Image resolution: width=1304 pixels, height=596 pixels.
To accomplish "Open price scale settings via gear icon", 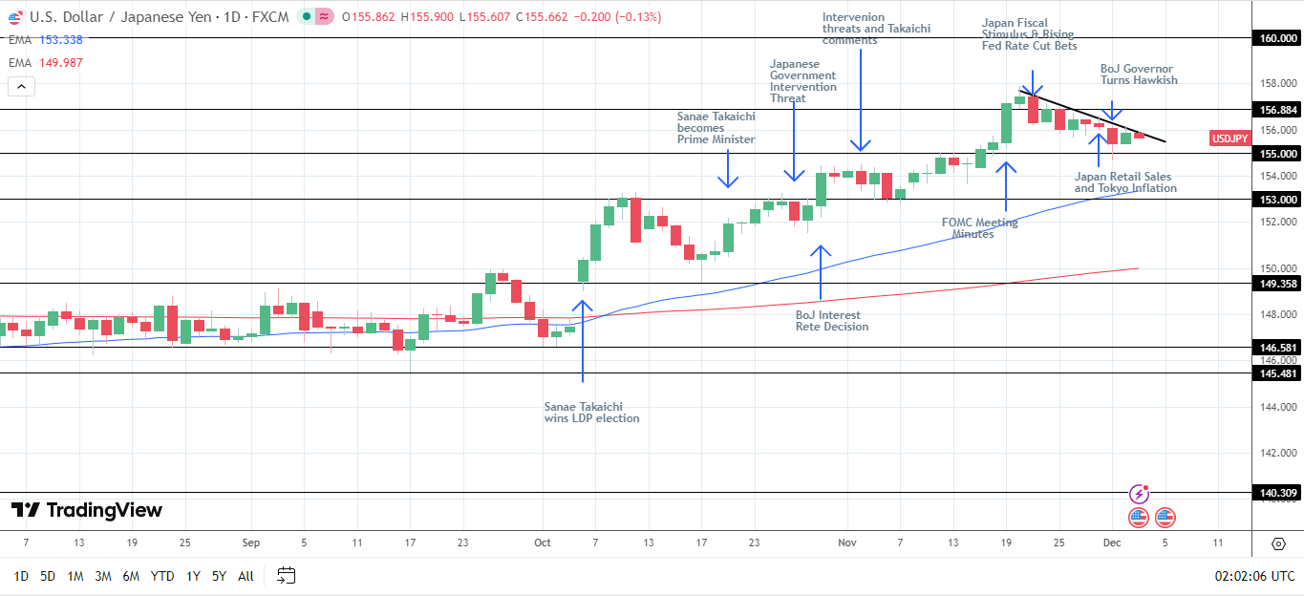I will [1278, 543].
